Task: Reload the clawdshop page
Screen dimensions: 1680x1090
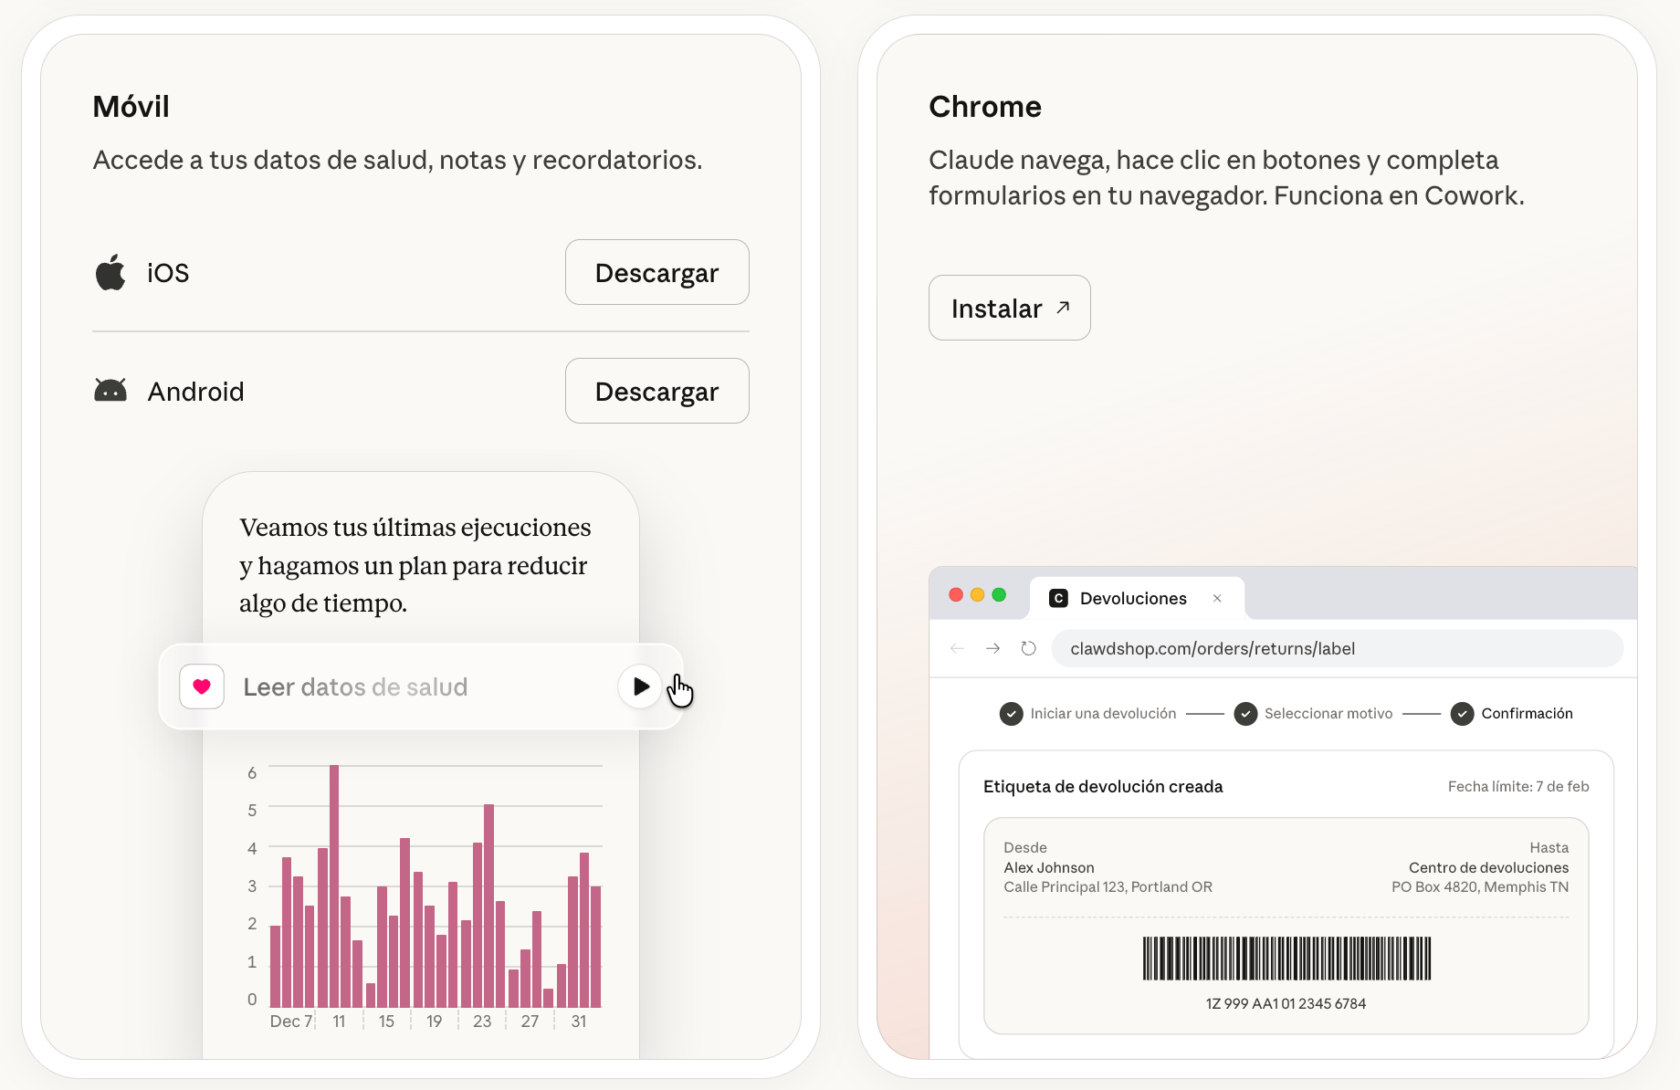Action: tap(1028, 648)
